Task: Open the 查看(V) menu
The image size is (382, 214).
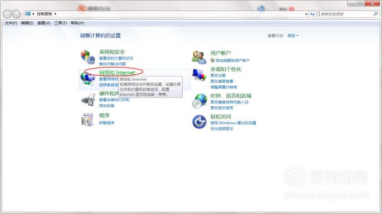Action: 44,23
